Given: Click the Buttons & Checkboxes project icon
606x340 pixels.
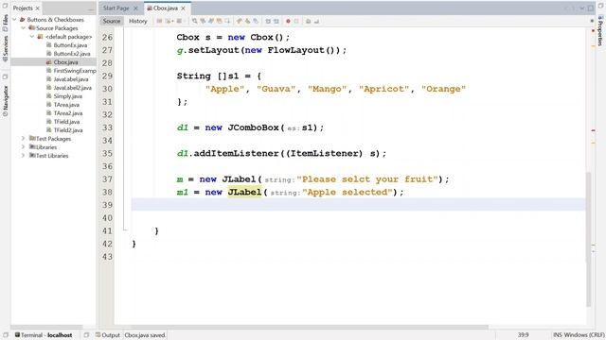Looking at the screenshot, I should (x=23, y=20).
